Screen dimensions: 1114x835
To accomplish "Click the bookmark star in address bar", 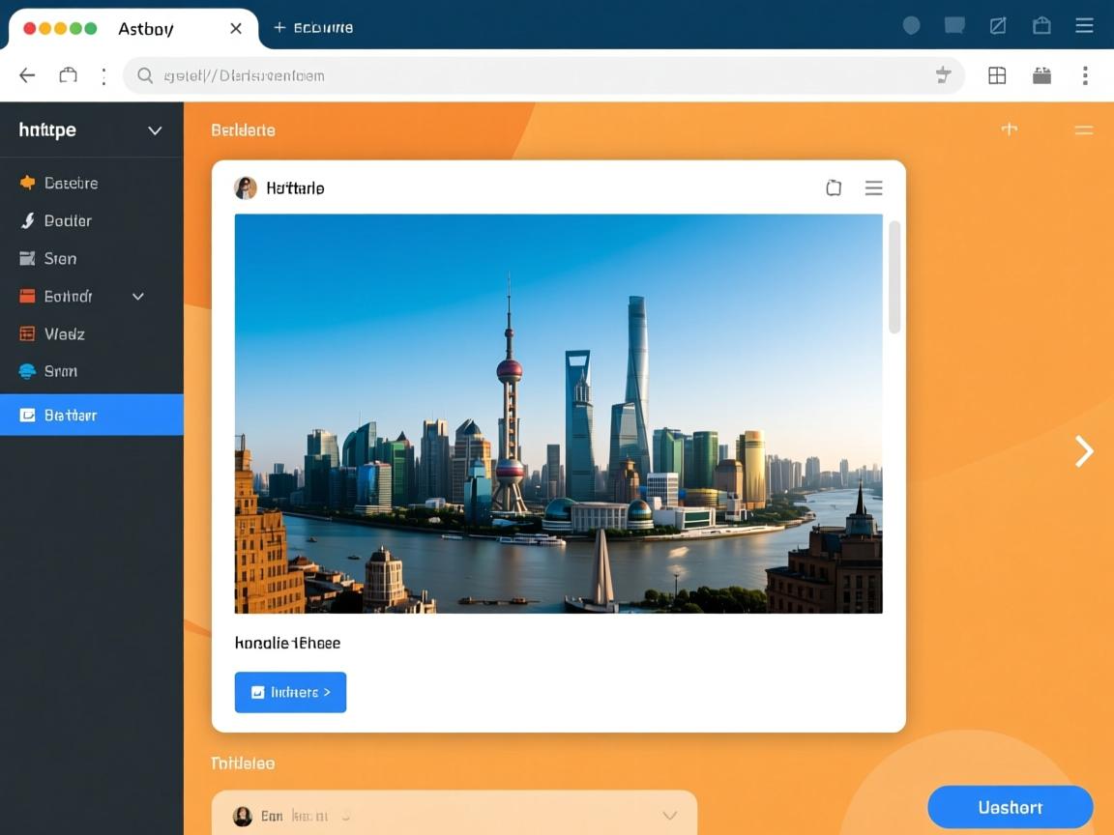I will pyautogui.click(x=943, y=75).
